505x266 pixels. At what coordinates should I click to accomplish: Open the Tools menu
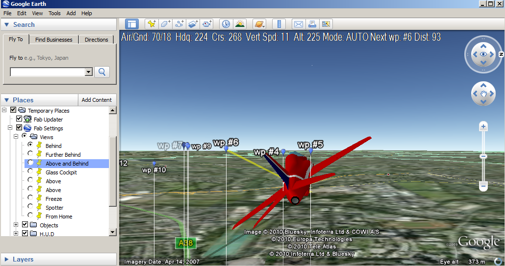click(54, 13)
